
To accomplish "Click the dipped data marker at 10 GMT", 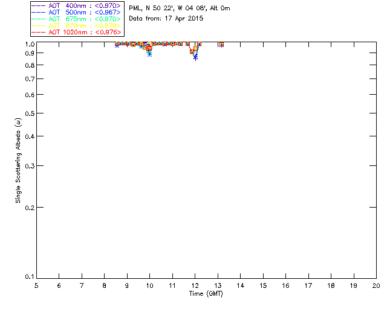I will 149,54.
